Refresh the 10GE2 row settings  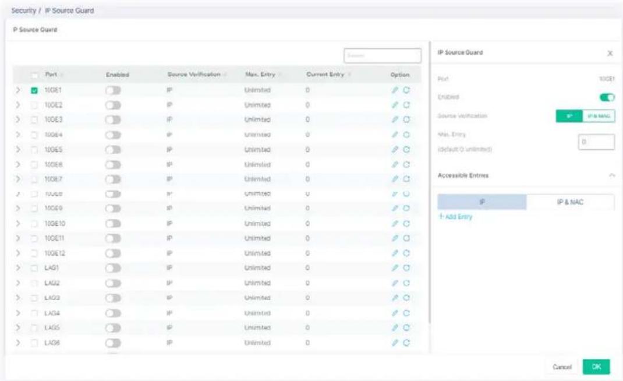(406, 105)
